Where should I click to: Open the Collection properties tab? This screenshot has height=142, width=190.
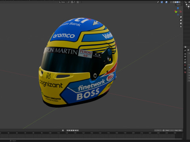185,69
